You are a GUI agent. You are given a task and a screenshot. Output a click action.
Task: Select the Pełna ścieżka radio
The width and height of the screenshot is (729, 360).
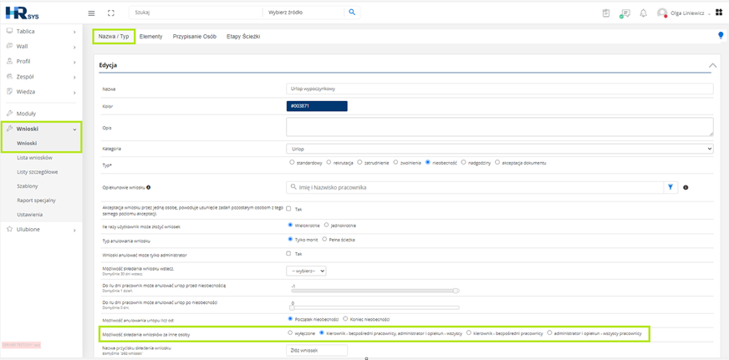(324, 239)
